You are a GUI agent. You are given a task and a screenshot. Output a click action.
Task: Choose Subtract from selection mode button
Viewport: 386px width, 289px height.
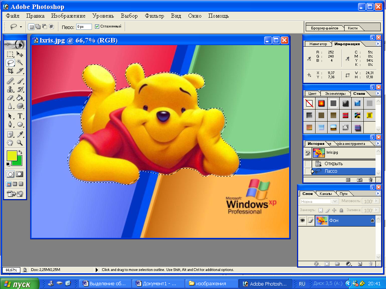point(44,27)
